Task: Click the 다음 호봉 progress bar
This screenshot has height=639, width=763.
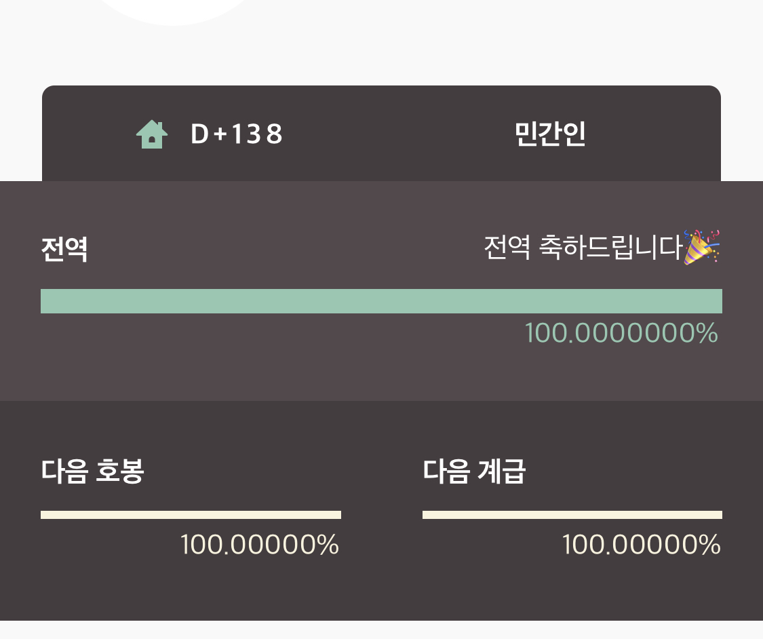Action: [191, 515]
